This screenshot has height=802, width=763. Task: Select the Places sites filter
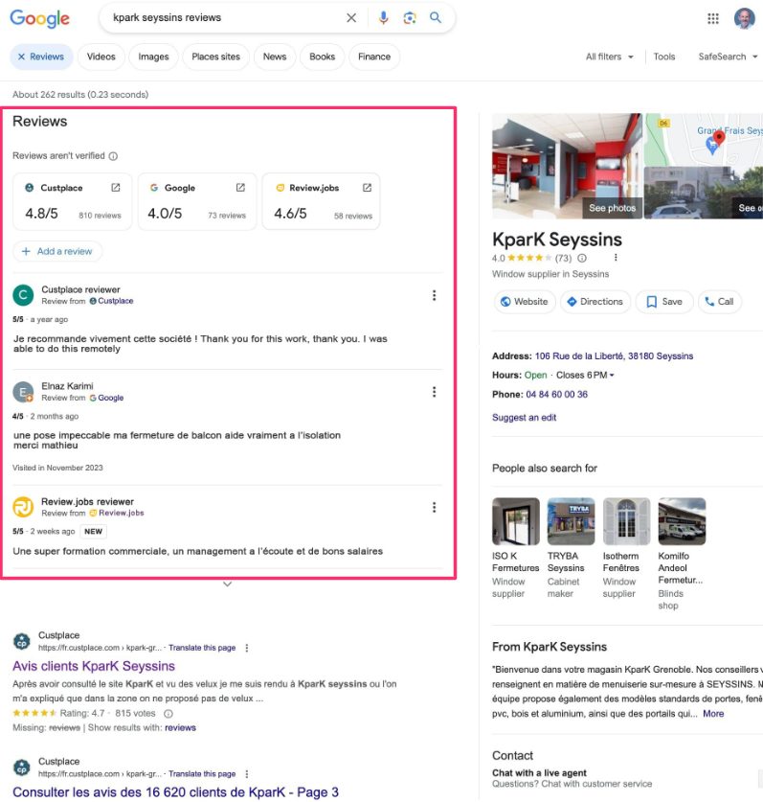coord(215,57)
